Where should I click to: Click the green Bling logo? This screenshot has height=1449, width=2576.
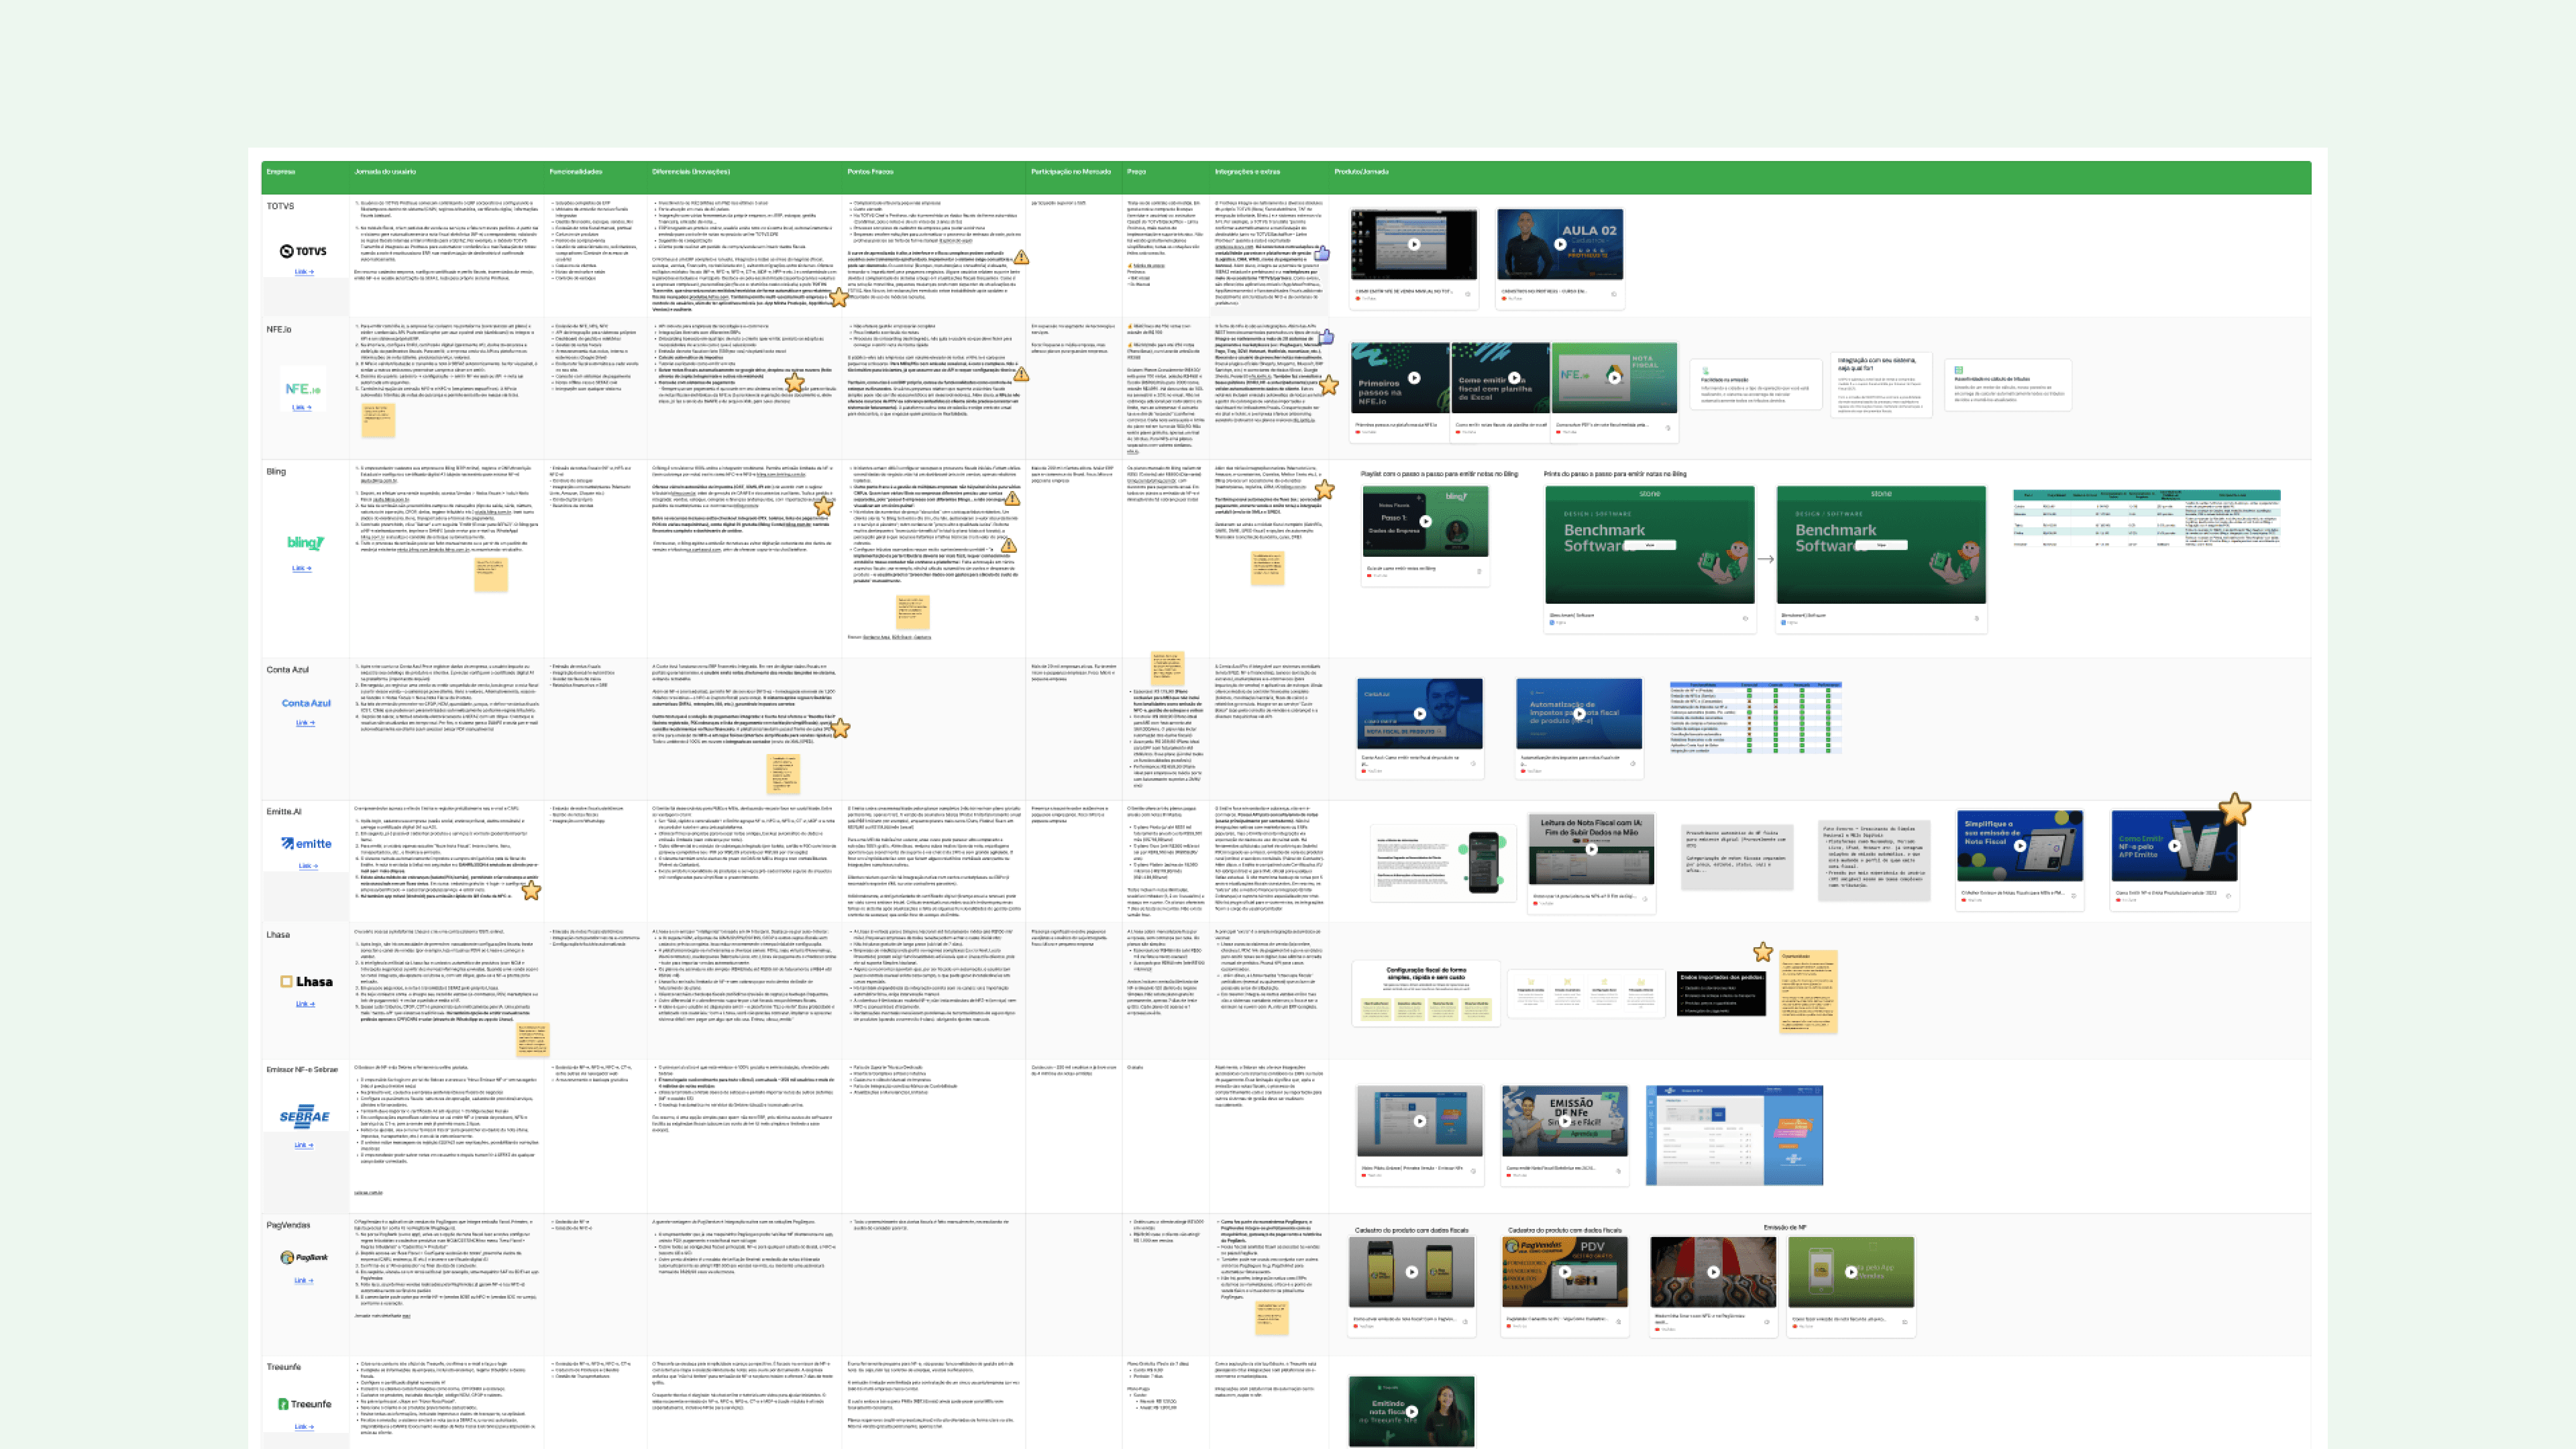pos(305,543)
